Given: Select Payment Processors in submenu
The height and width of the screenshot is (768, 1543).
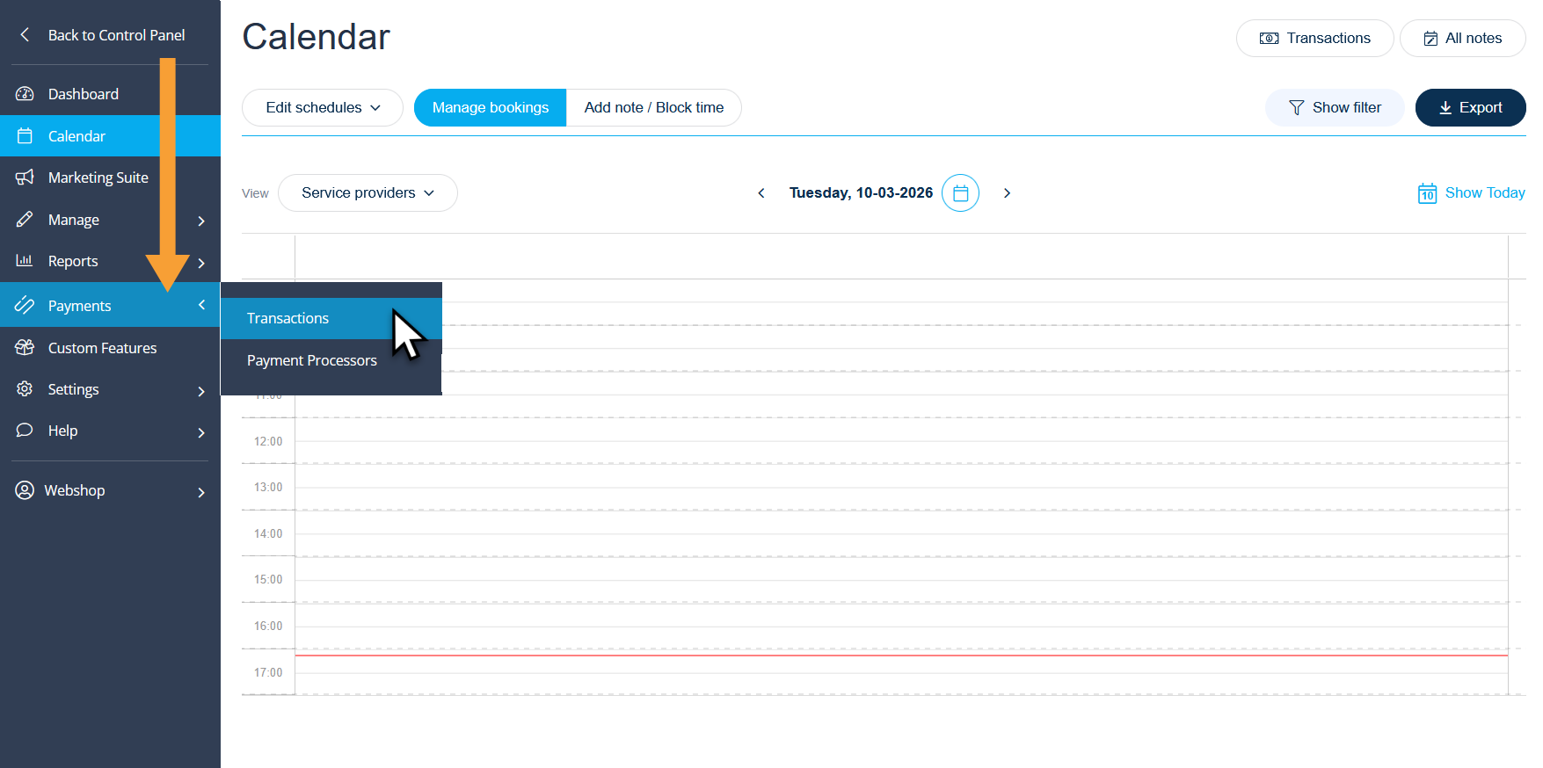Looking at the screenshot, I should (312, 360).
